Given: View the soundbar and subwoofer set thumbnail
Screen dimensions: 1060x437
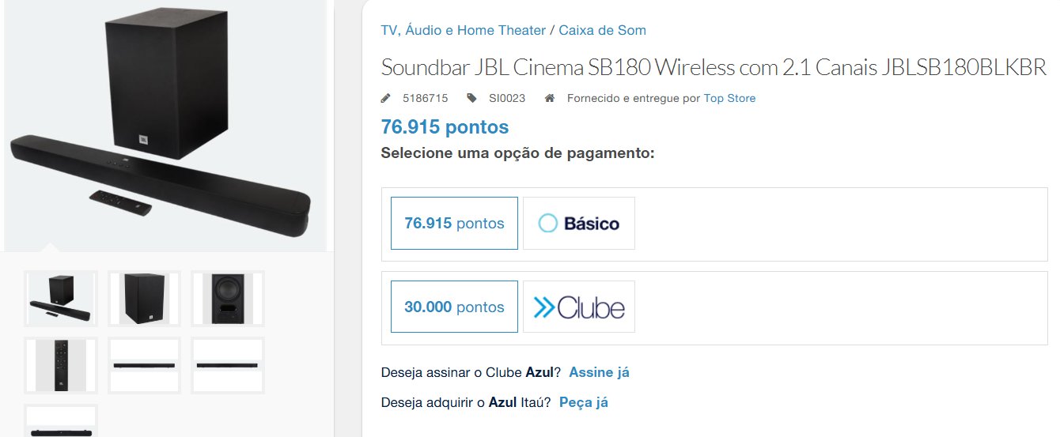Looking at the screenshot, I should pyautogui.click(x=61, y=299).
